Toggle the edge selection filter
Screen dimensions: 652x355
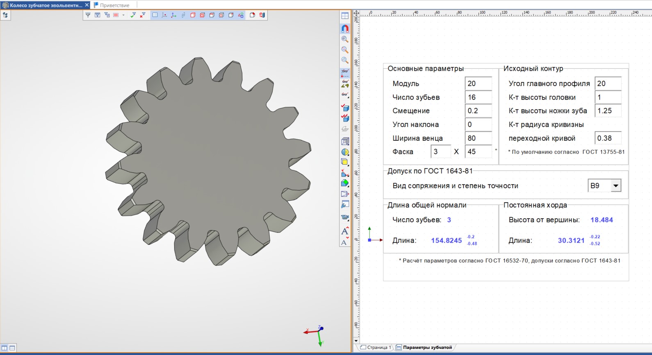212,15
